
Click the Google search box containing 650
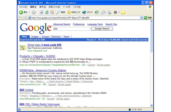[x=72, y=29]
